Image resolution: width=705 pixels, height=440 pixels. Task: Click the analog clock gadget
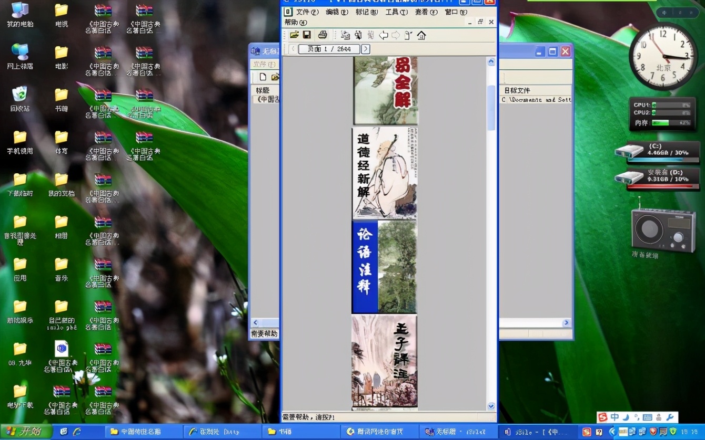click(x=663, y=56)
